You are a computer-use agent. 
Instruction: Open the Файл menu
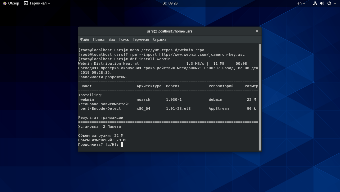pos(84,39)
